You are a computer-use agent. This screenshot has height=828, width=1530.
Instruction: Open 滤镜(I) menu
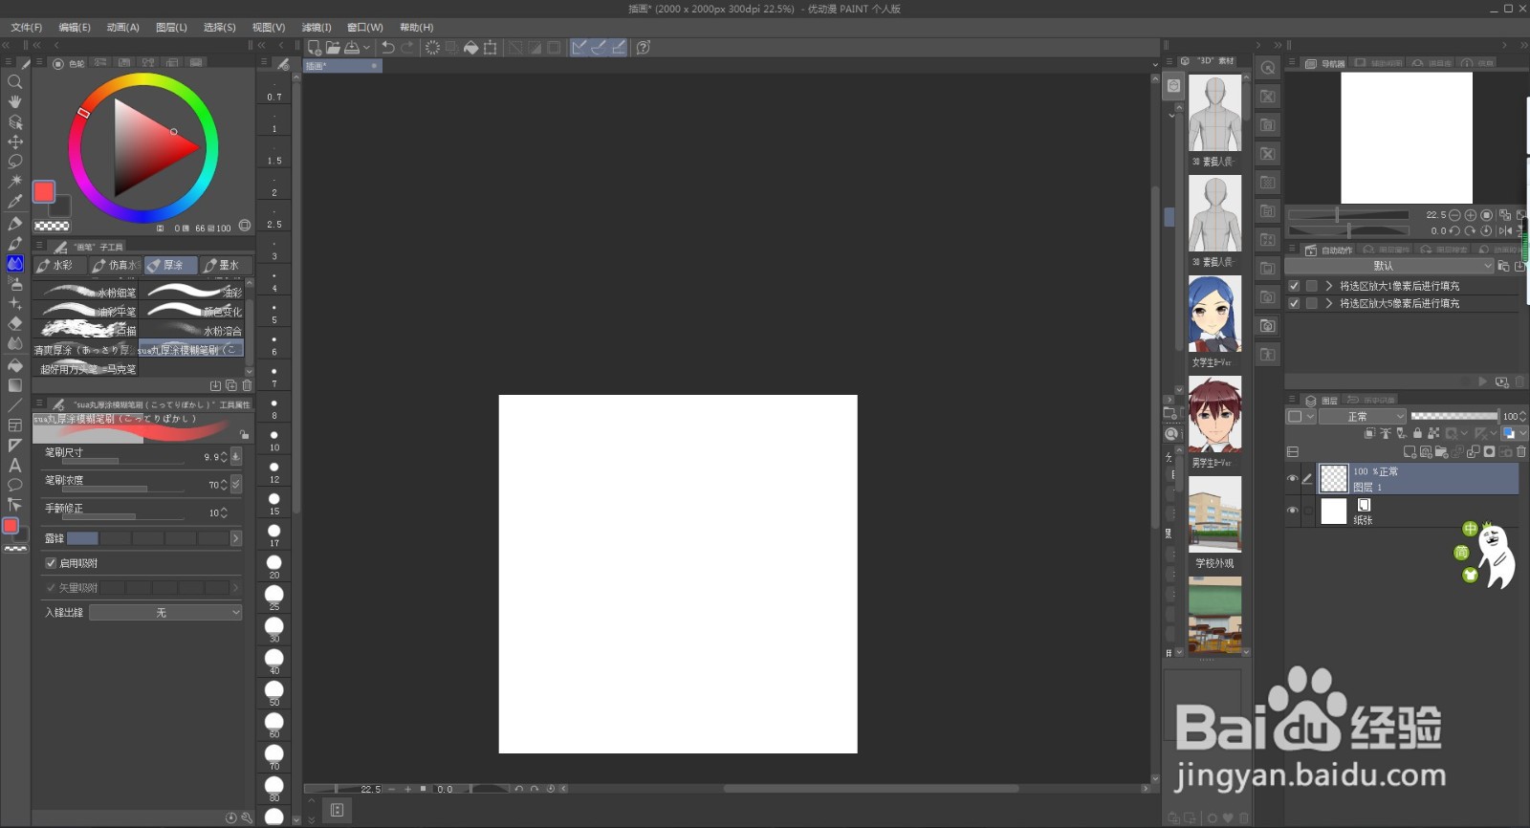pyautogui.click(x=317, y=28)
